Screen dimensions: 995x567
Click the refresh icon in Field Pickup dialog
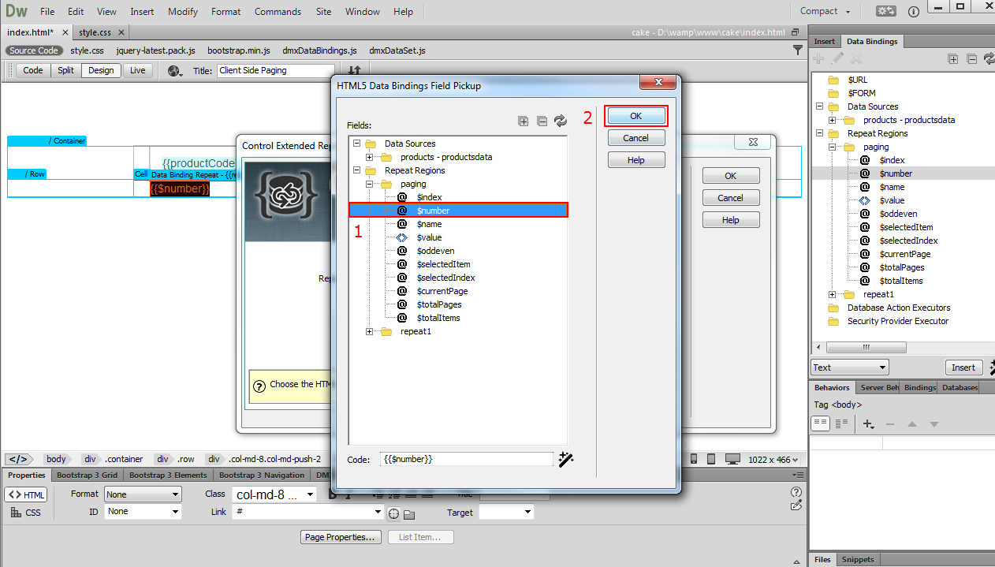pyautogui.click(x=561, y=121)
